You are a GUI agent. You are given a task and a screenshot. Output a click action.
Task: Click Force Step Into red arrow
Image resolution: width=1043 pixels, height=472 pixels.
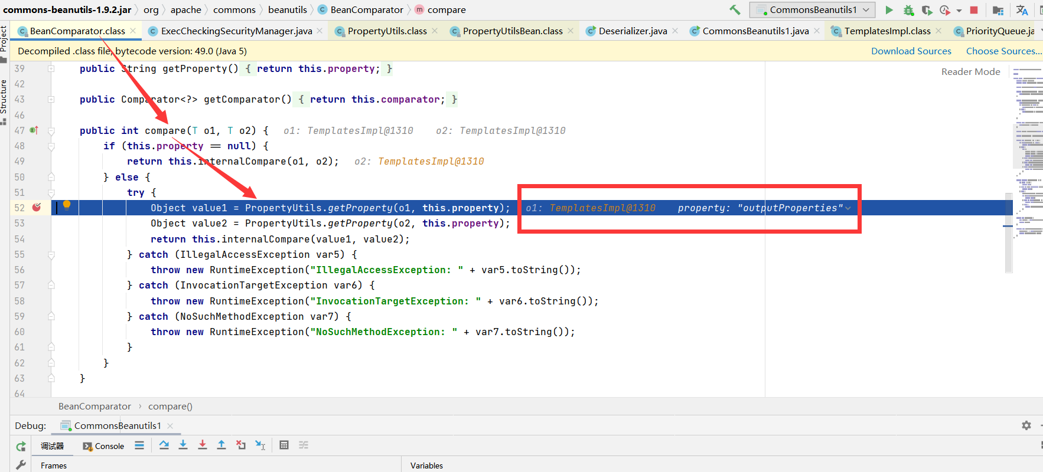203,445
